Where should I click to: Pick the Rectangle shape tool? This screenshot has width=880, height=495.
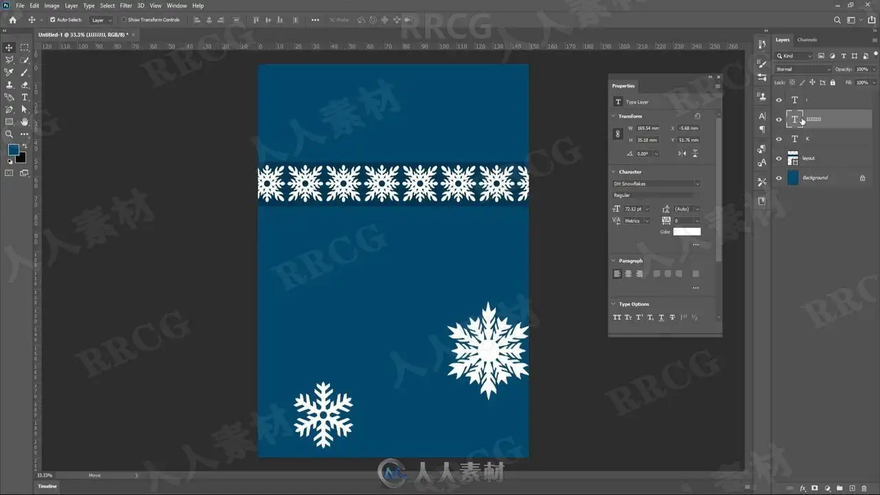[9, 122]
